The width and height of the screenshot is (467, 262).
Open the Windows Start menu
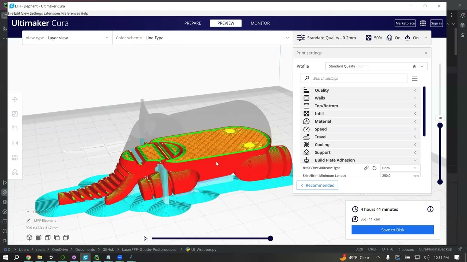[x=5, y=257]
